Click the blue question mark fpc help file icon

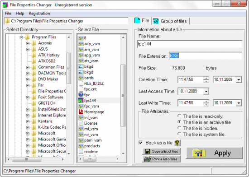coord(81,95)
